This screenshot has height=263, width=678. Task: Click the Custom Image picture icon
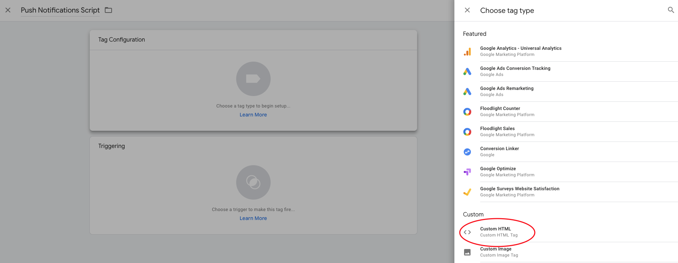(467, 252)
